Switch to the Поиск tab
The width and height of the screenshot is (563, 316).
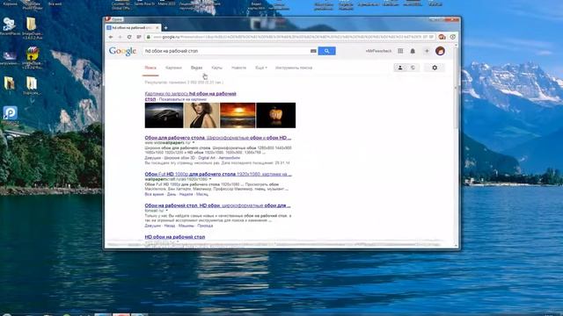tap(150, 68)
